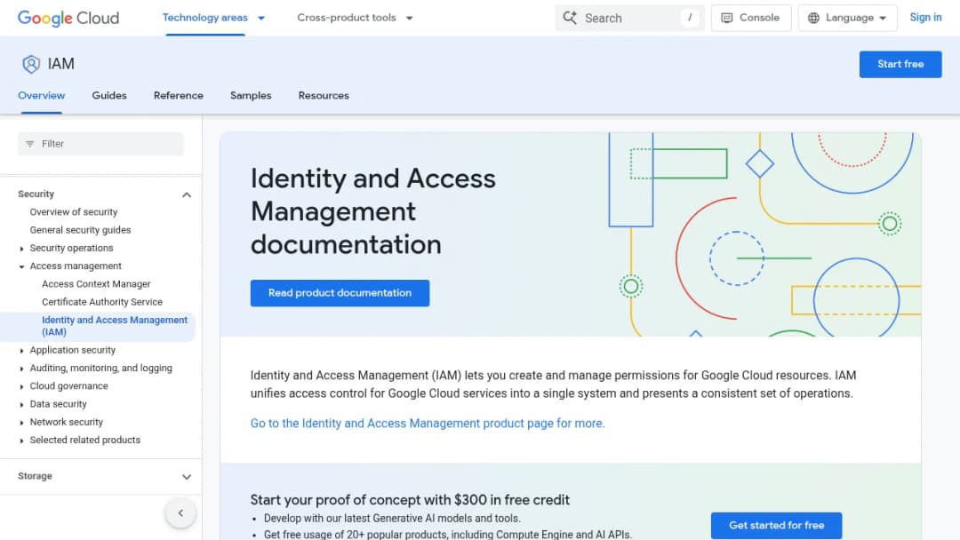
Task: Select Auditing, monitoring, and logging item
Action: click(101, 369)
